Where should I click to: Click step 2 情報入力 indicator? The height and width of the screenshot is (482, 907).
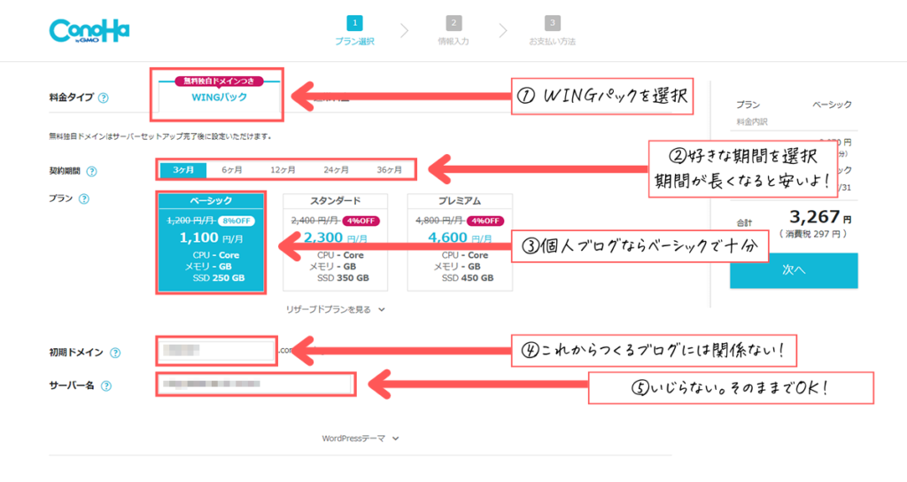pyautogui.click(x=453, y=31)
